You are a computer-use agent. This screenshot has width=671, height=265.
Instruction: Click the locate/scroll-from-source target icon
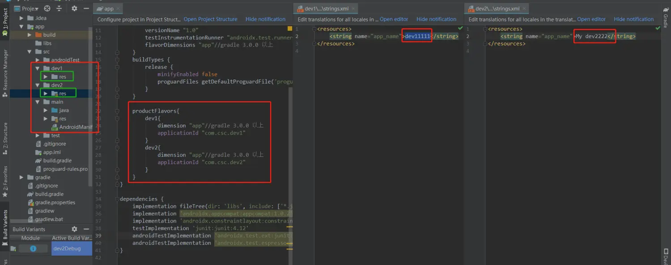47,8
